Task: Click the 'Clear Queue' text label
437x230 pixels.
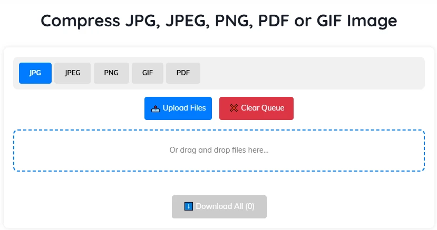Action: tap(263, 108)
